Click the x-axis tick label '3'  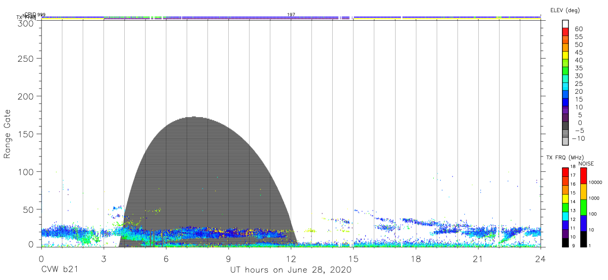pos(103,258)
